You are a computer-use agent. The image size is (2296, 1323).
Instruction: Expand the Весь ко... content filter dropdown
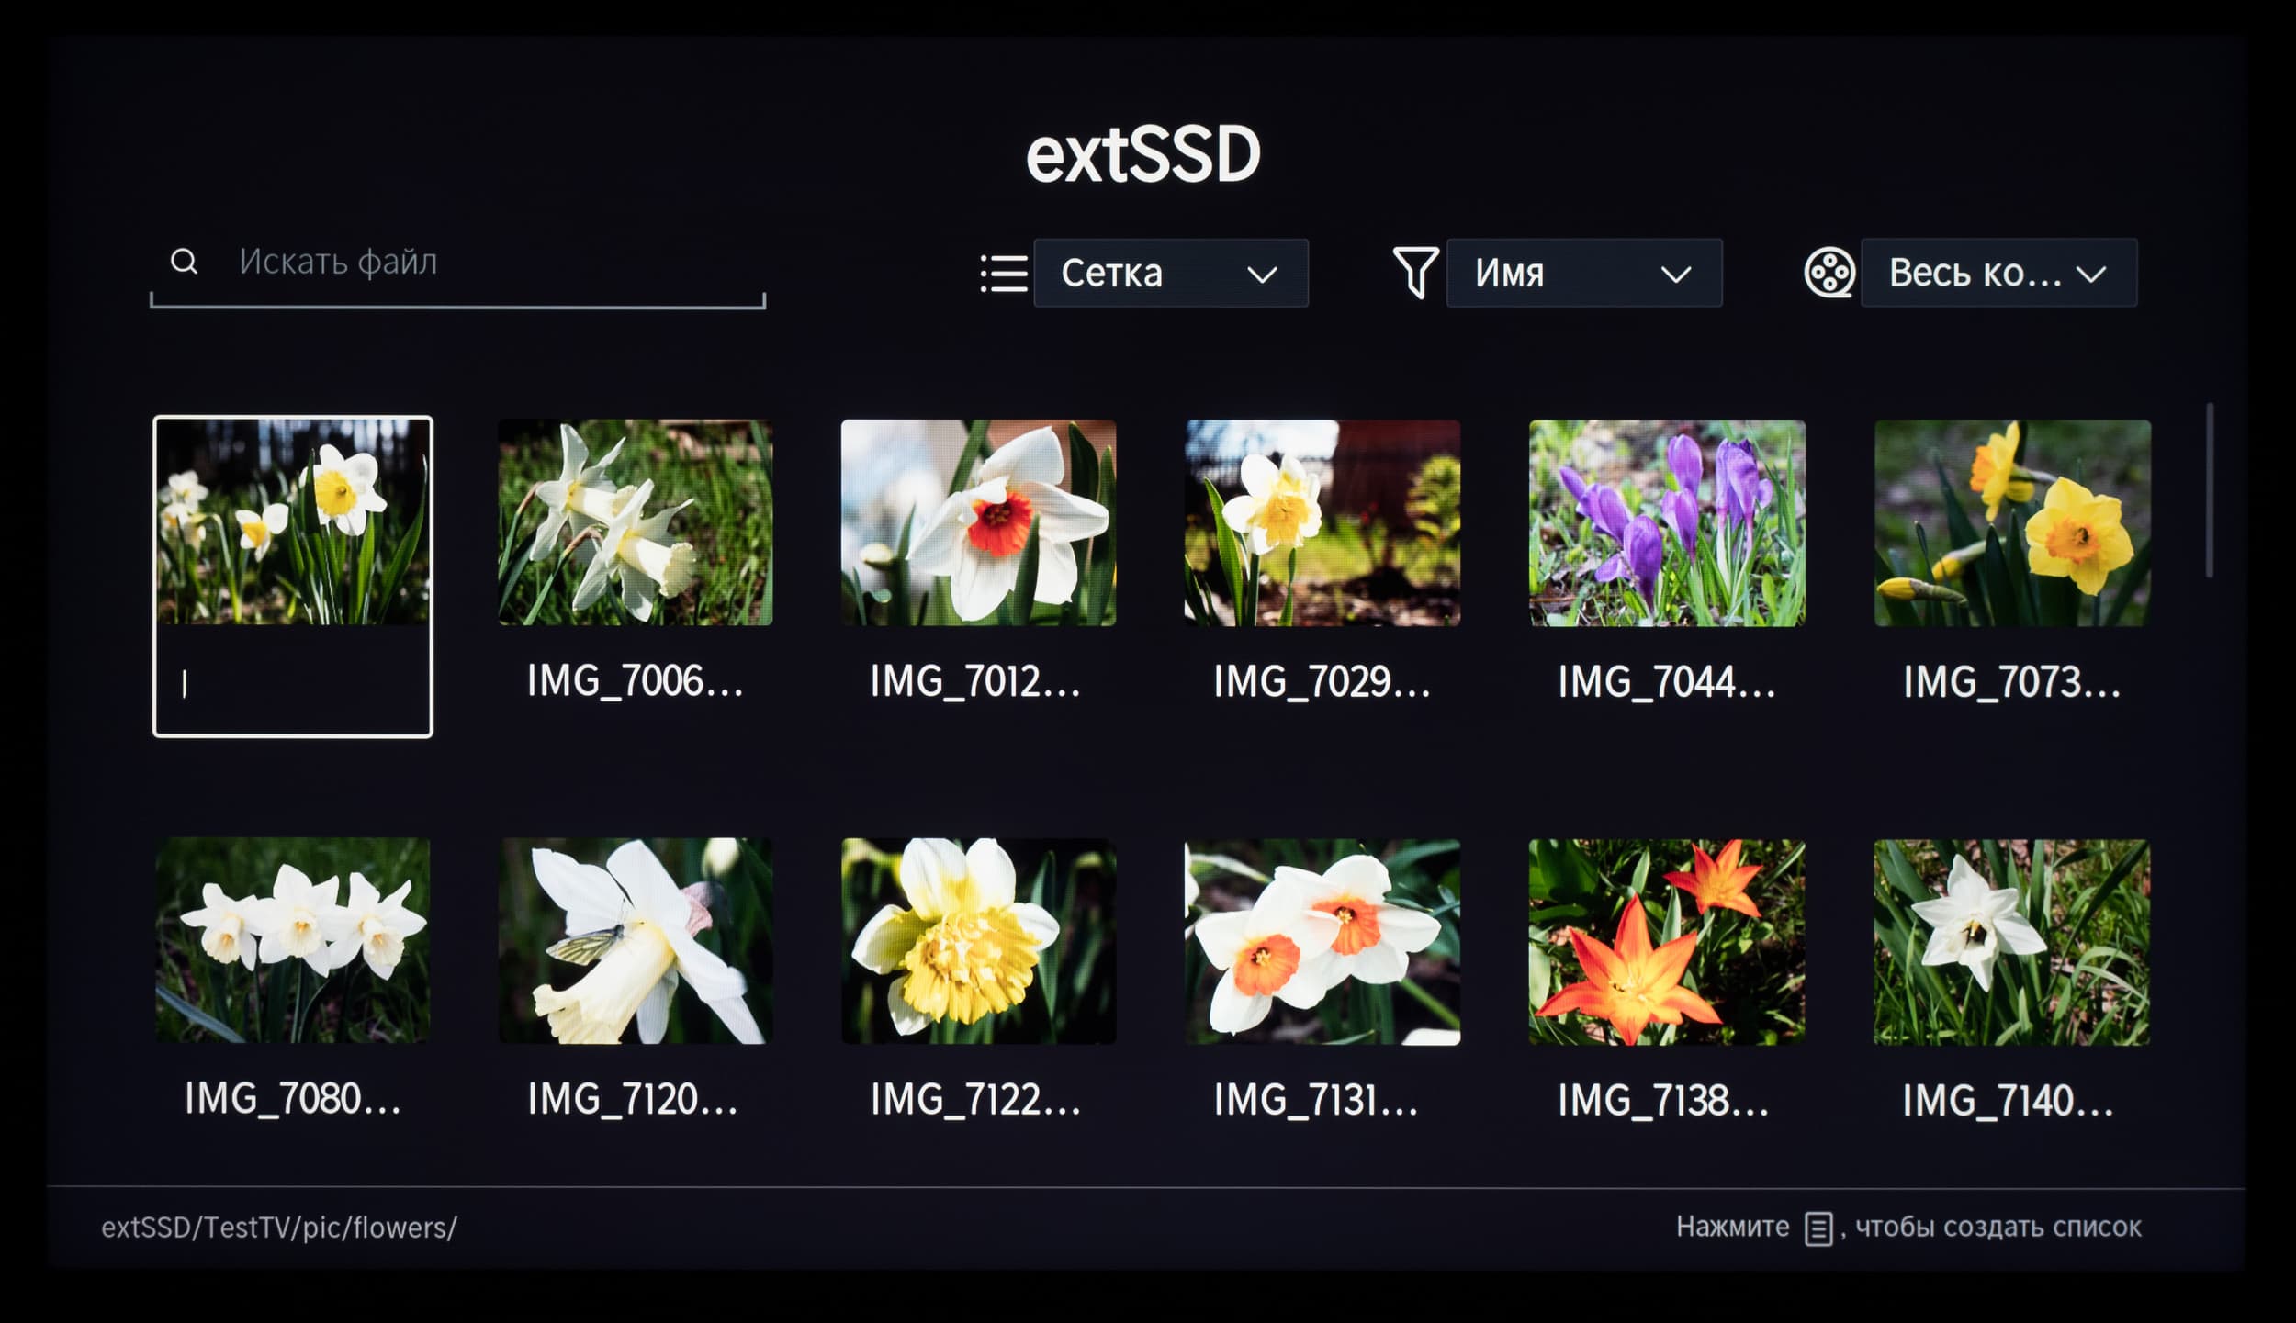point(1998,274)
